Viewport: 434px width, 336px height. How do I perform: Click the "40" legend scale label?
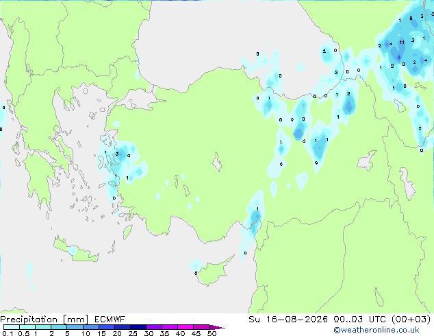[180, 333]
